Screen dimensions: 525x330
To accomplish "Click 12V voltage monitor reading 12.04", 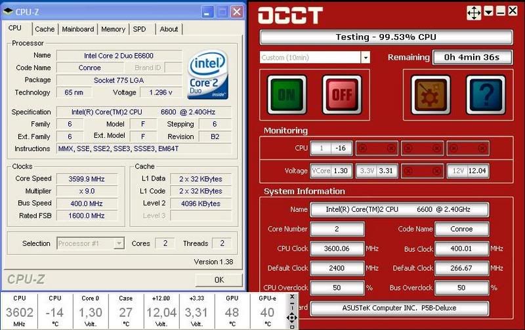I will pyautogui.click(x=468, y=171).
